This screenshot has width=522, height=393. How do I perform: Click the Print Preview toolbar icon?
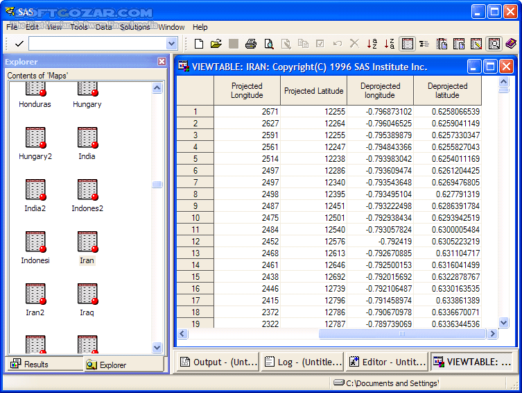point(268,44)
